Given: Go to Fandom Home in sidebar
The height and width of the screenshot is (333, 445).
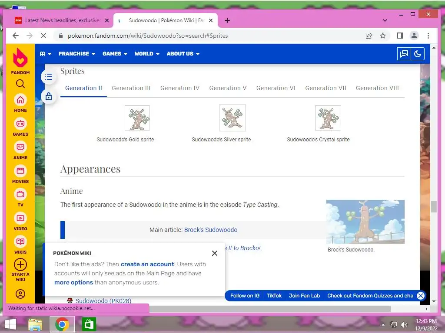Looking at the screenshot, I should click(20, 103).
